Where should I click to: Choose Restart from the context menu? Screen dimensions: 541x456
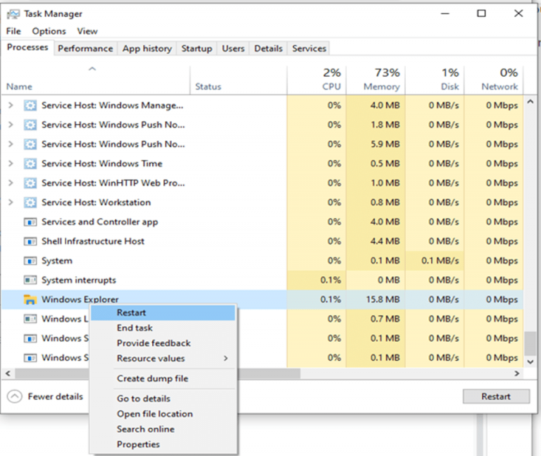coord(132,312)
